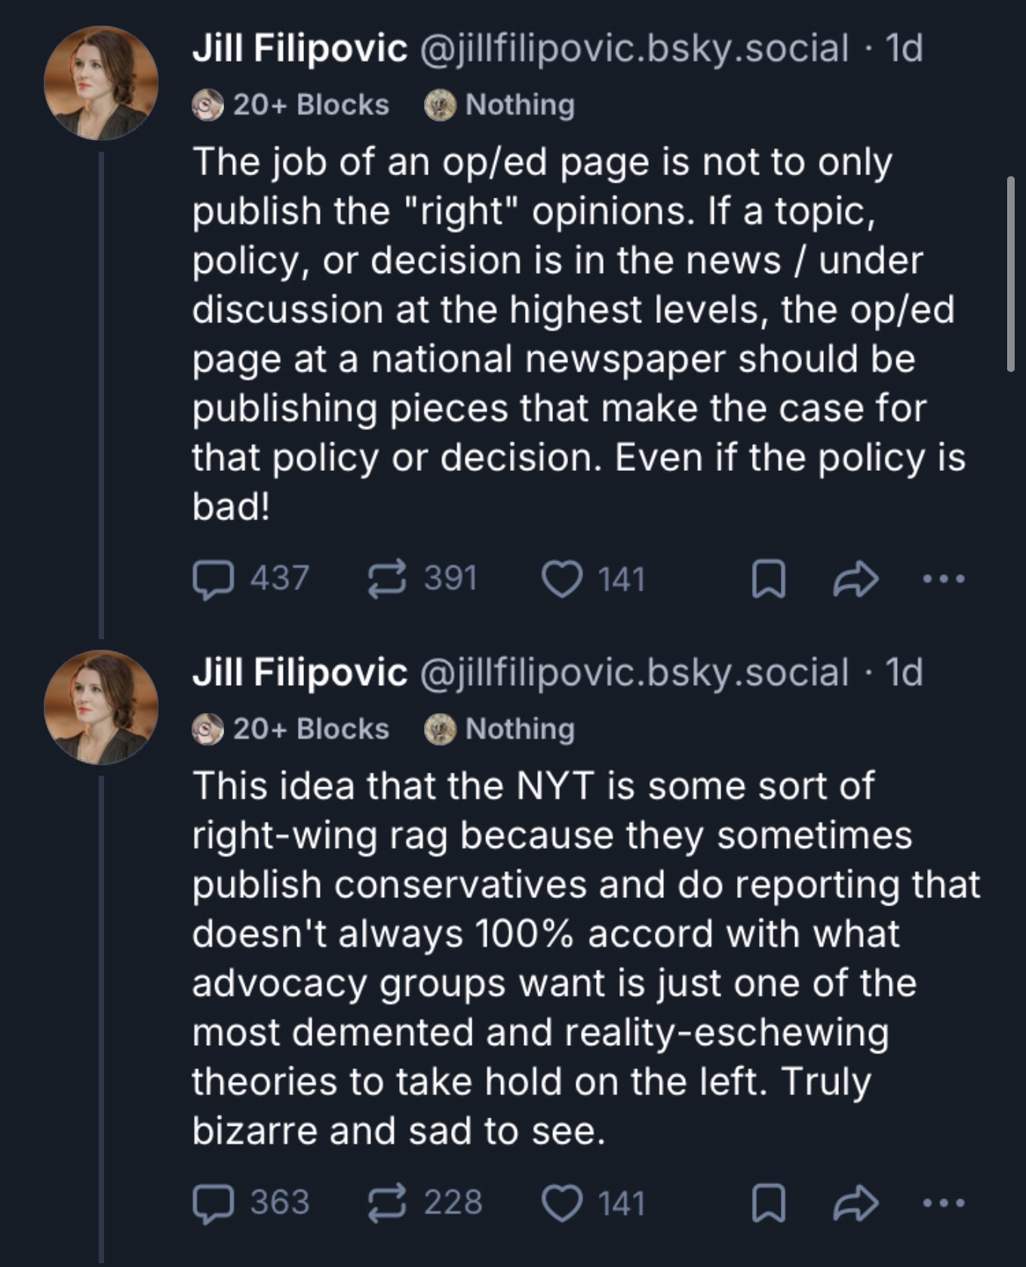Screen dimensions: 1026x1267
Task: Reply to the NYT right-wing rag post
Action: tap(213, 1204)
